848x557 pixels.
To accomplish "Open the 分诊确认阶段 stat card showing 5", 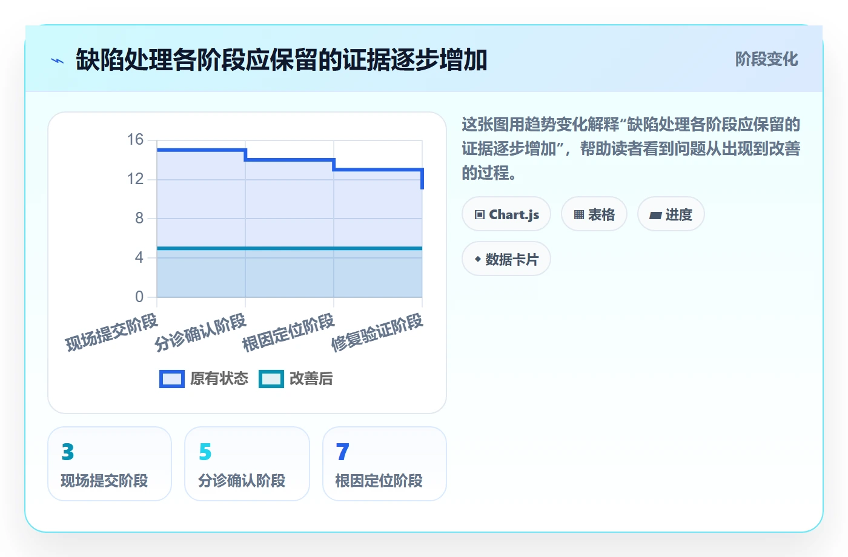I will (247, 464).
